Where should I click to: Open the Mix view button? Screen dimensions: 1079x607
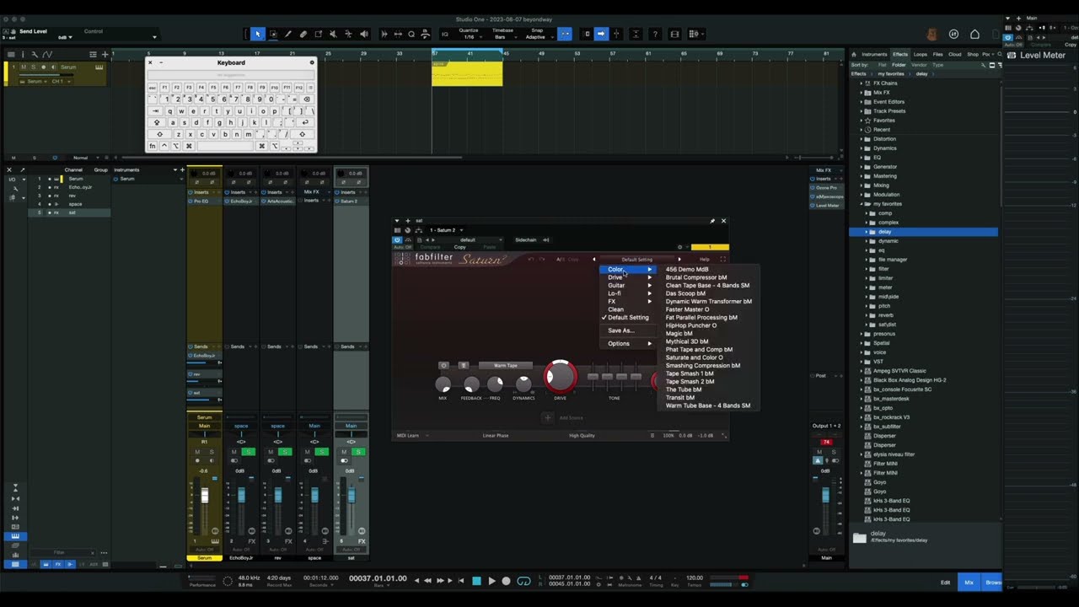point(969,582)
